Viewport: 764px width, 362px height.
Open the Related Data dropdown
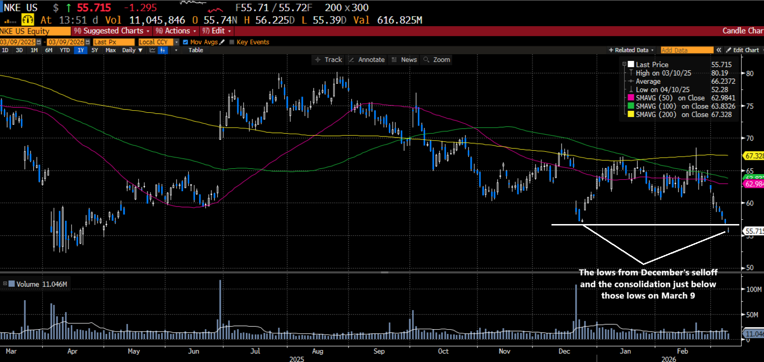(x=631, y=50)
